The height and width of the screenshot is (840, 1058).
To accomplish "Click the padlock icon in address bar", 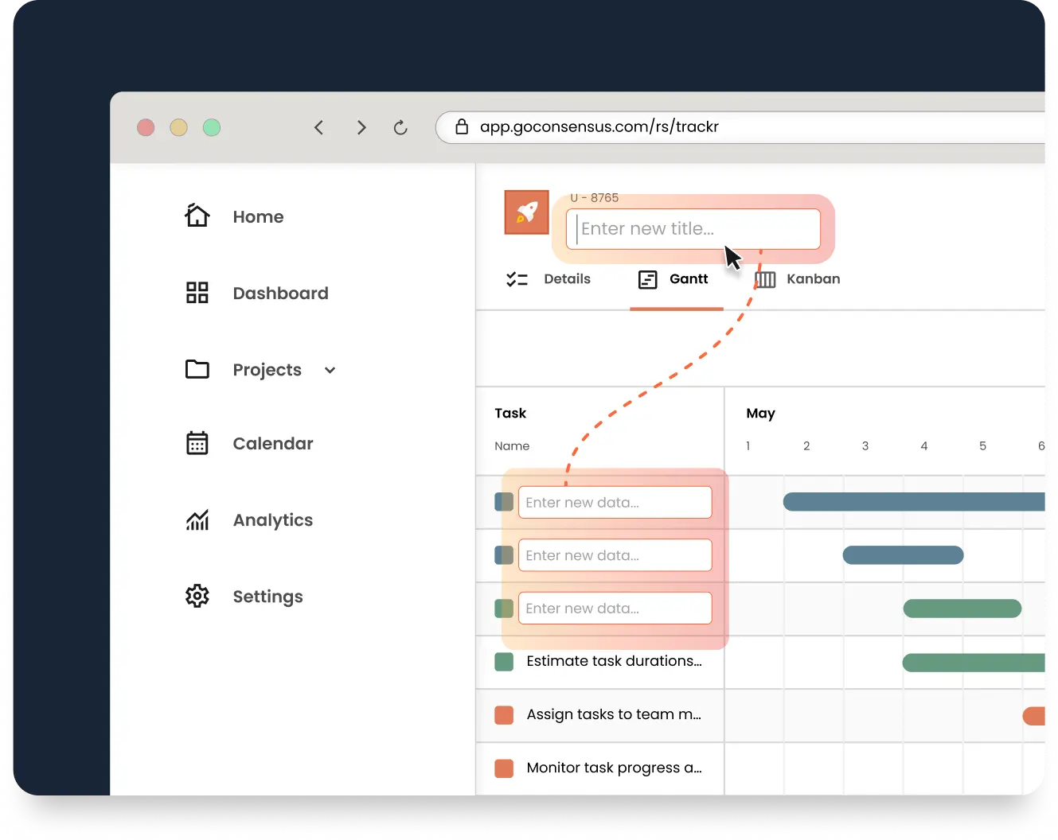I will coord(462,126).
